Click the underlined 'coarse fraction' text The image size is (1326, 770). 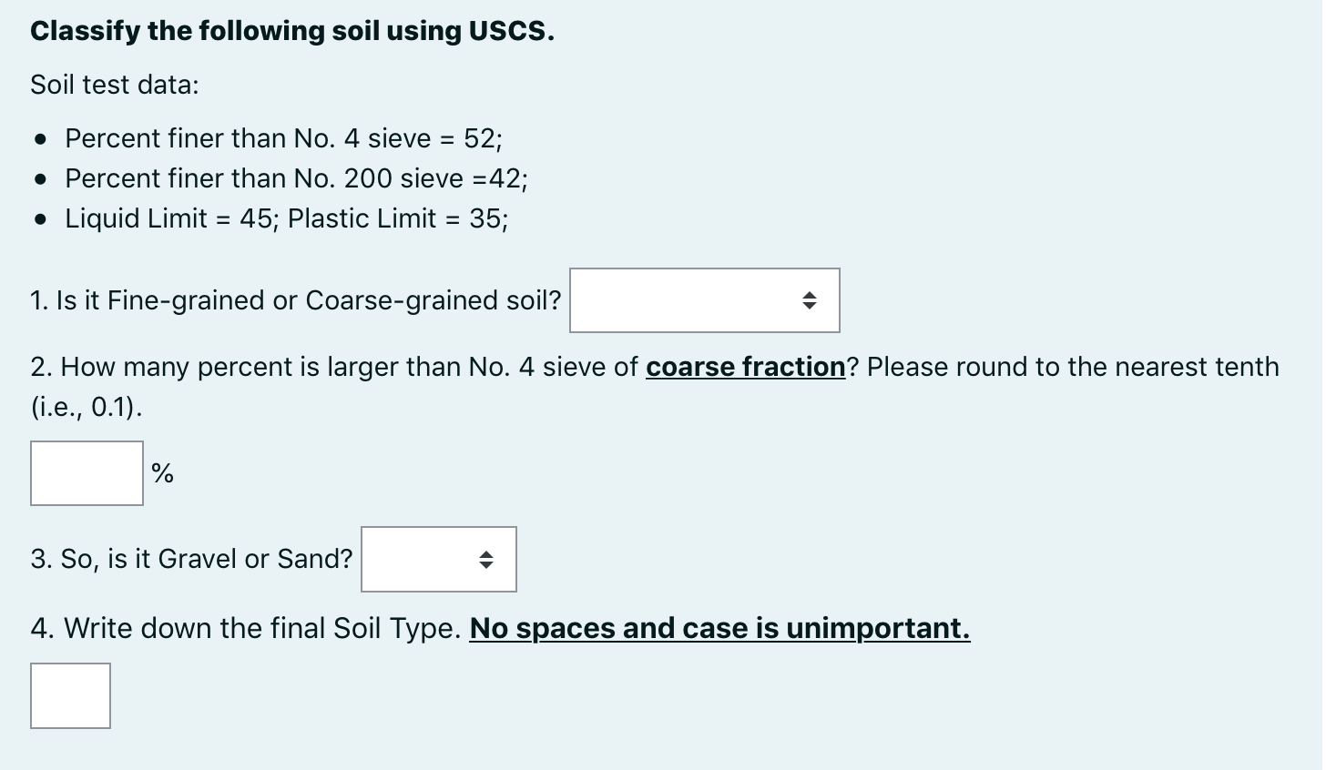pyautogui.click(x=745, y=367)
